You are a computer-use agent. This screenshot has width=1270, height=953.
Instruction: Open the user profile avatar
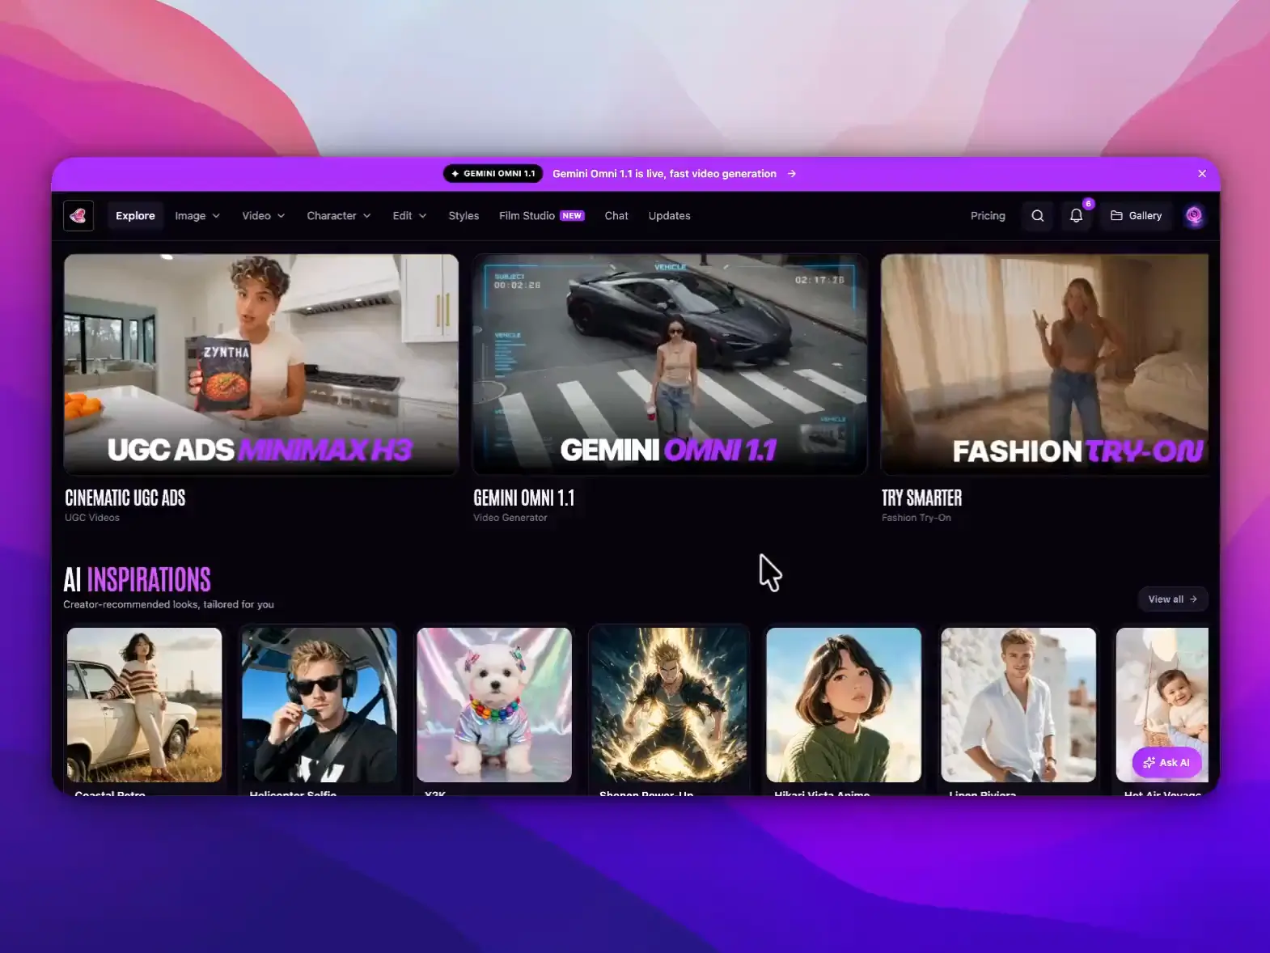pos(1194,216)
